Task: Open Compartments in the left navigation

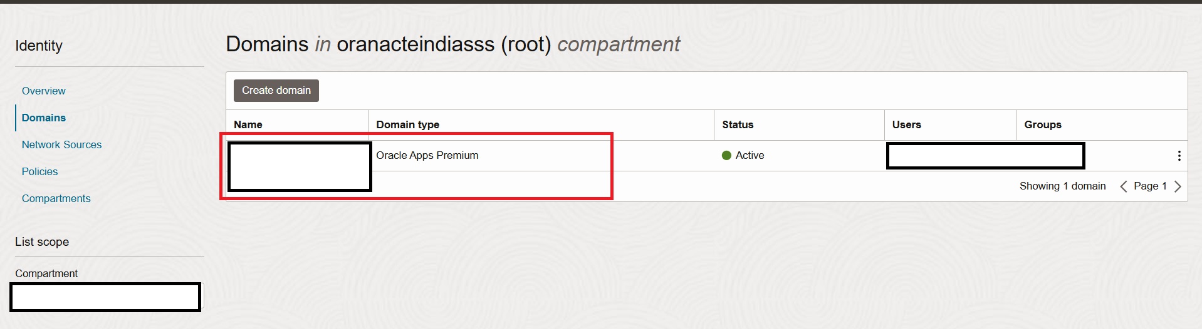Action: pyautogui.click(x=56, y=198)
